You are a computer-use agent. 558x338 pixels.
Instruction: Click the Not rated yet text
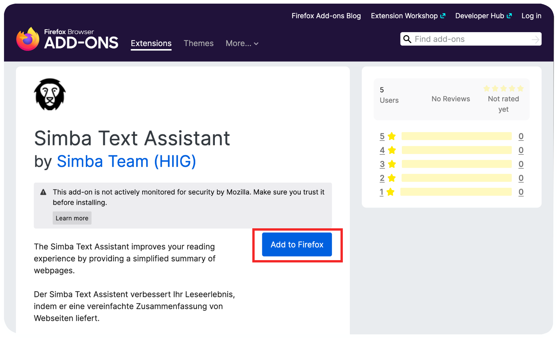click(x=503, y=104)
